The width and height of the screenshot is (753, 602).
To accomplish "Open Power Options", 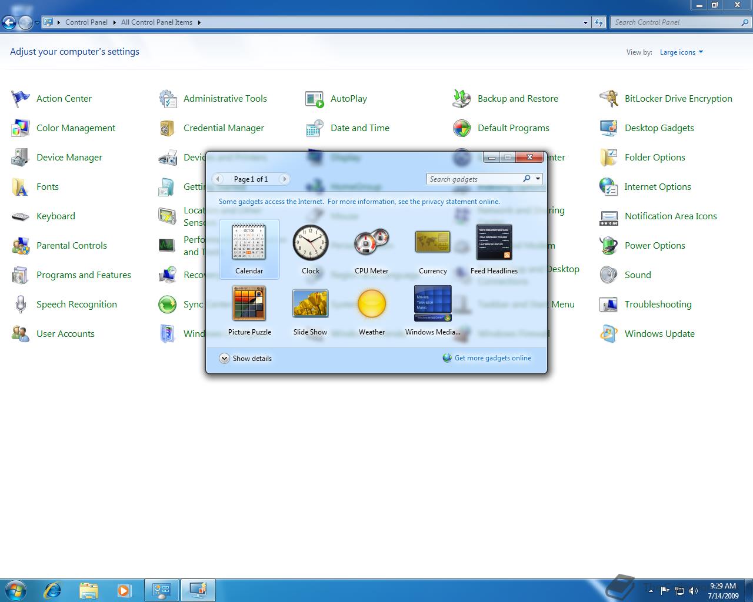I will 642,246.
